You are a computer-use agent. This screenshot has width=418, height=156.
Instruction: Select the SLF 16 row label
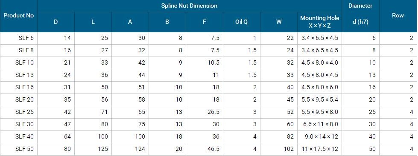tap(19, 87)
